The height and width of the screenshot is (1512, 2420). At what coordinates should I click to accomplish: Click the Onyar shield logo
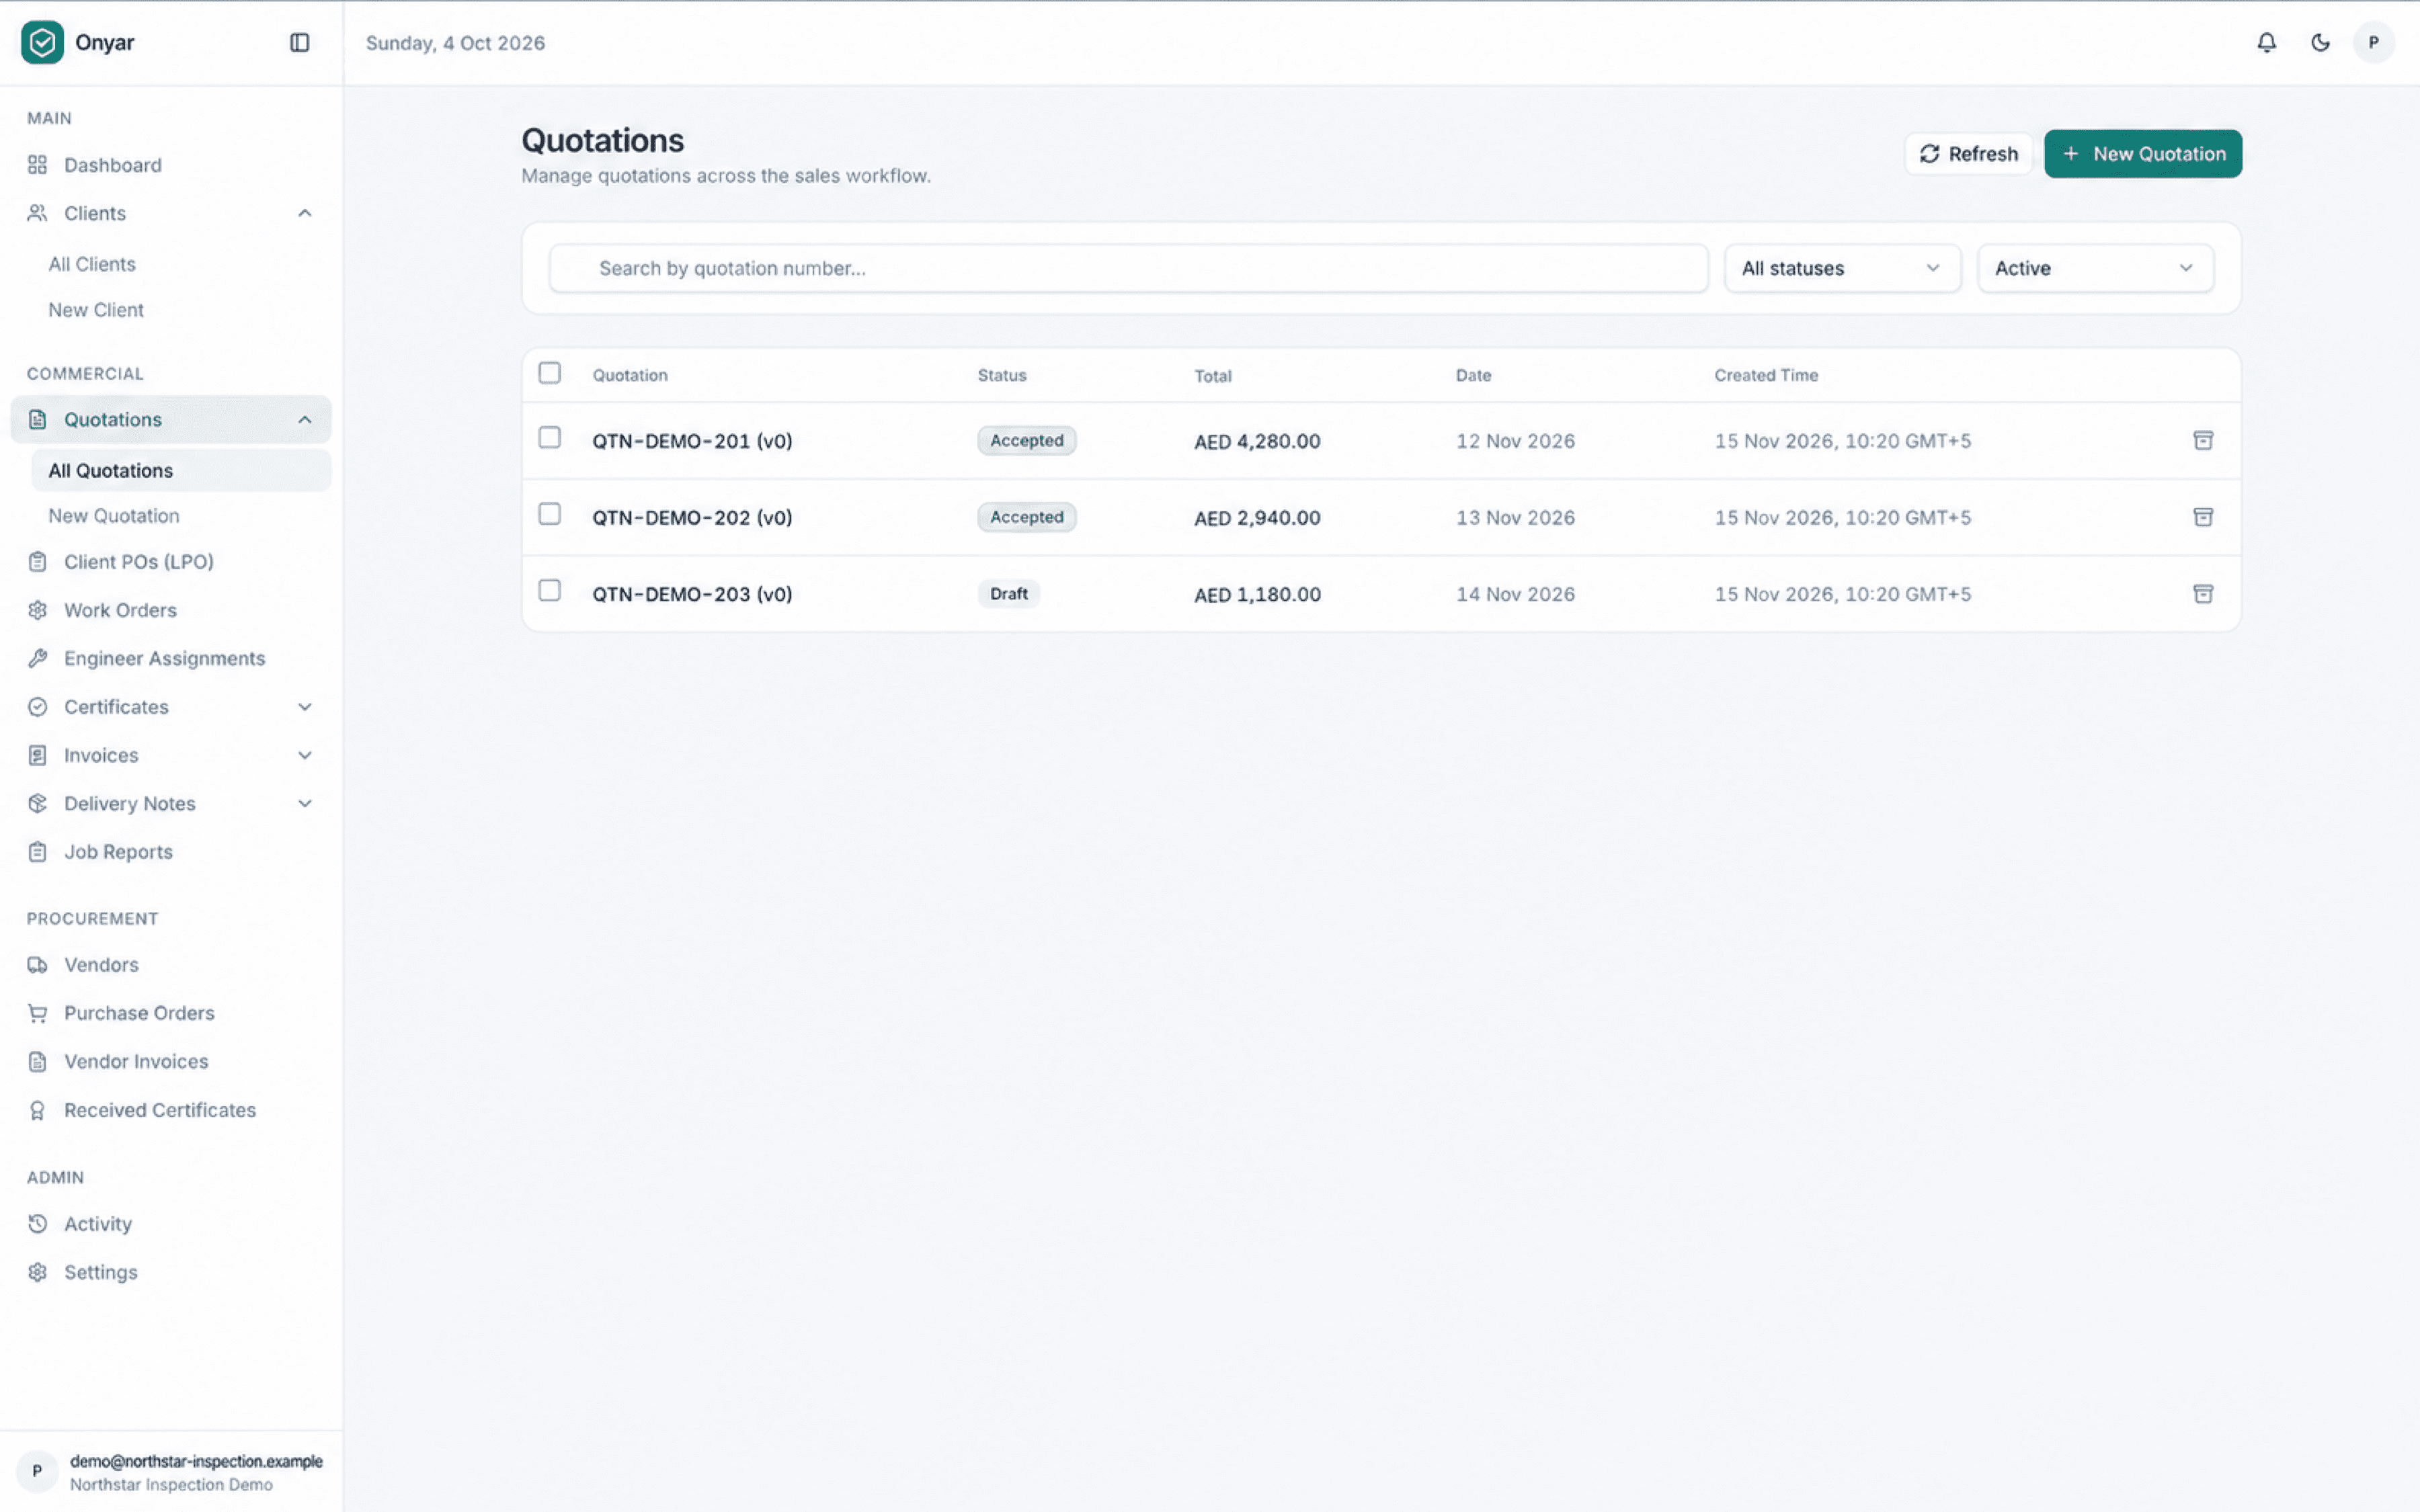point(42,42)
